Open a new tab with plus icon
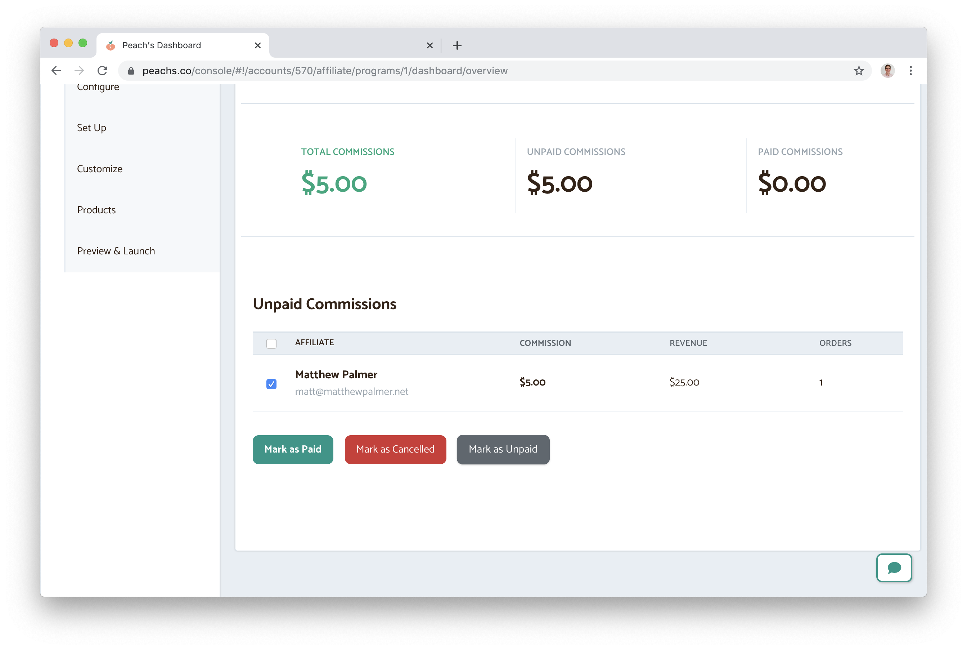 457,46
